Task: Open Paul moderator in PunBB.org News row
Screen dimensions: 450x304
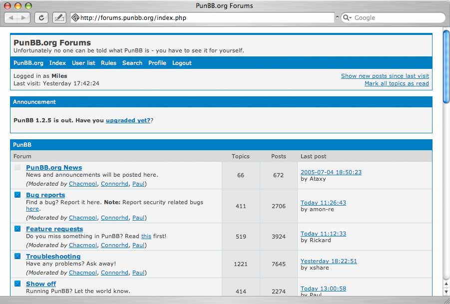Action: click(x=138, y=184)
